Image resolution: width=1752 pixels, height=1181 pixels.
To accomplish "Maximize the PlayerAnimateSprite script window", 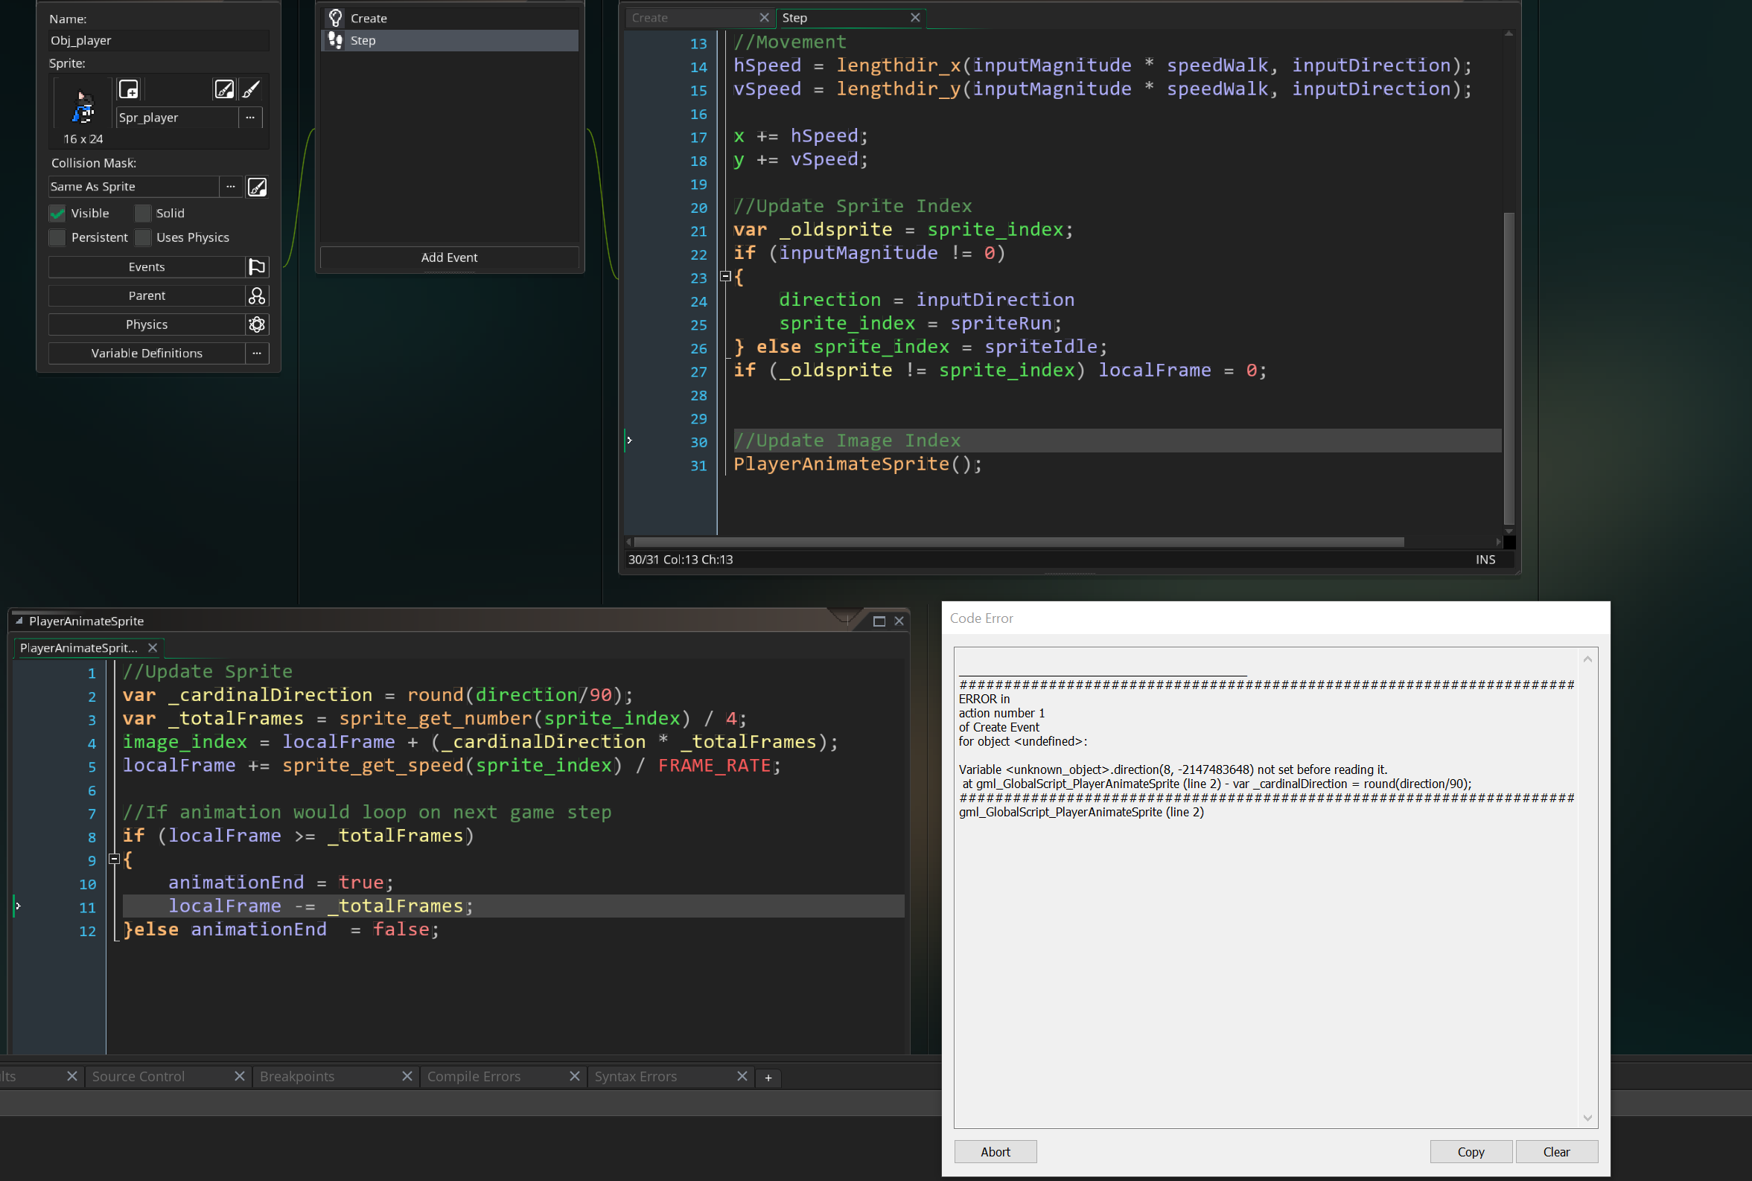I will tap(879, 621).
